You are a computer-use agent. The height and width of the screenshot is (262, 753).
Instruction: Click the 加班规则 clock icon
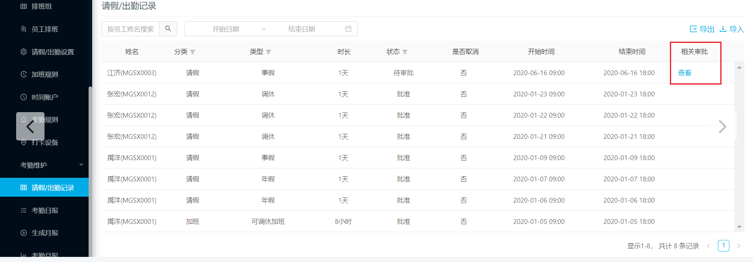(24, 74)
